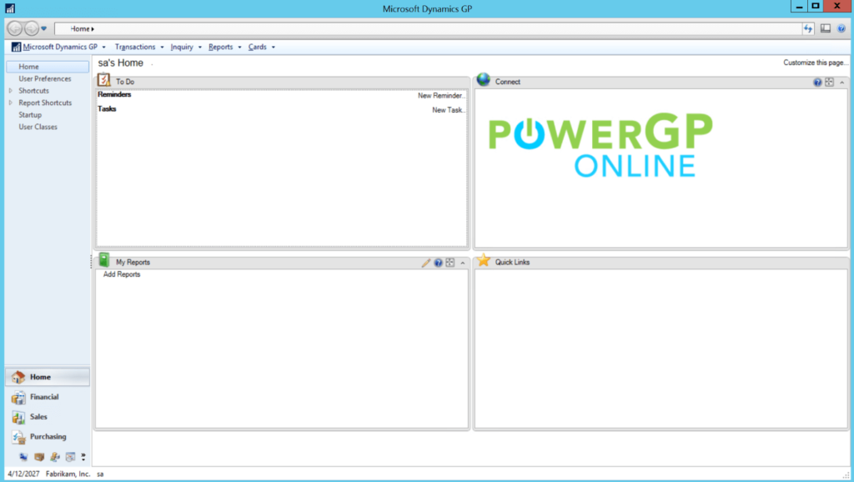The image size is (854, 482).
Task: Click the Reminders heading
Action: (114, 94)
